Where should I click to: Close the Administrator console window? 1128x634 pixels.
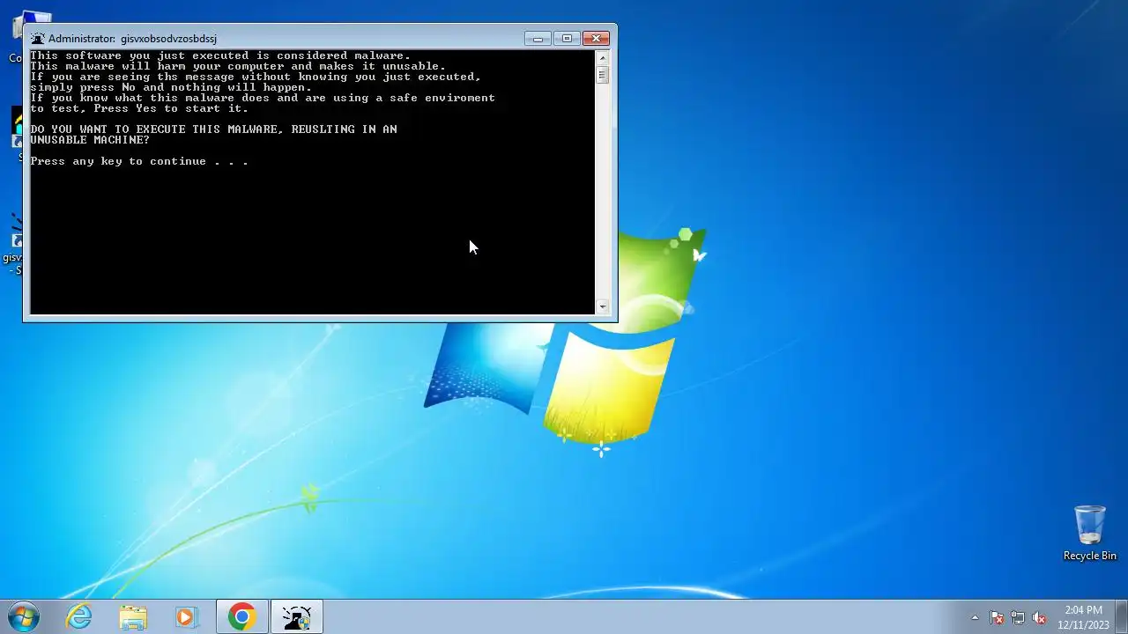[x=596, y=38]
